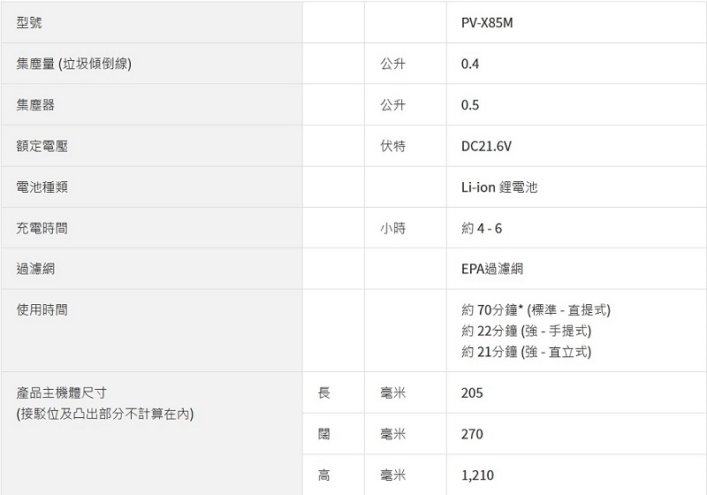Select the DC21.6V voltage value

(486, 146)
